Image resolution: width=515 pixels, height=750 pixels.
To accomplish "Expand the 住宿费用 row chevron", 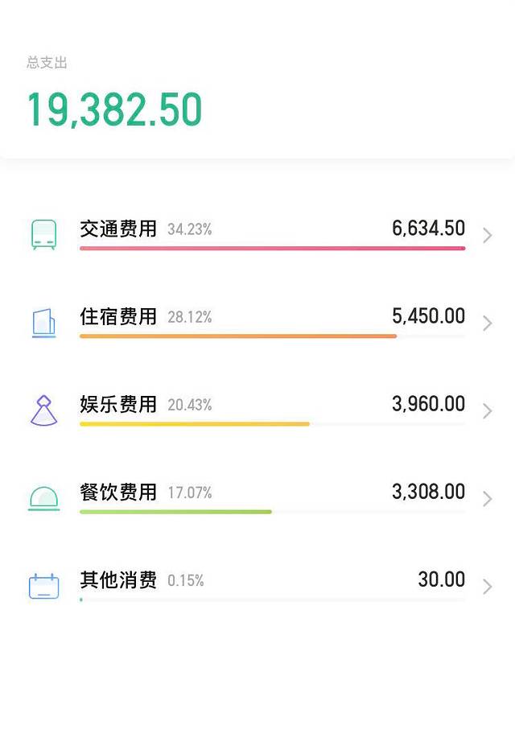I will click(487, 323).
